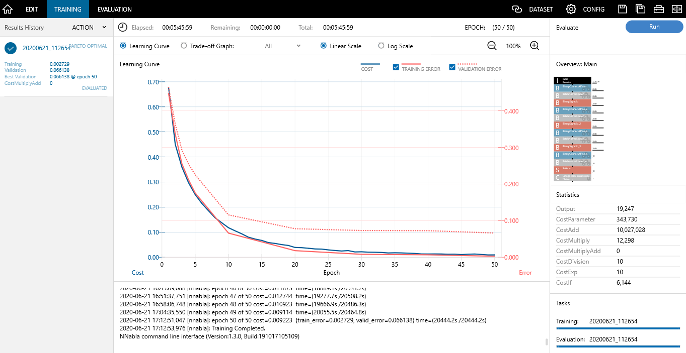Click the save-as double floppy icon

tap(640, 9)
